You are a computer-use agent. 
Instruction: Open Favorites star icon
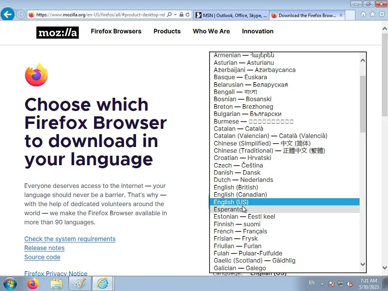coord(372,14)
